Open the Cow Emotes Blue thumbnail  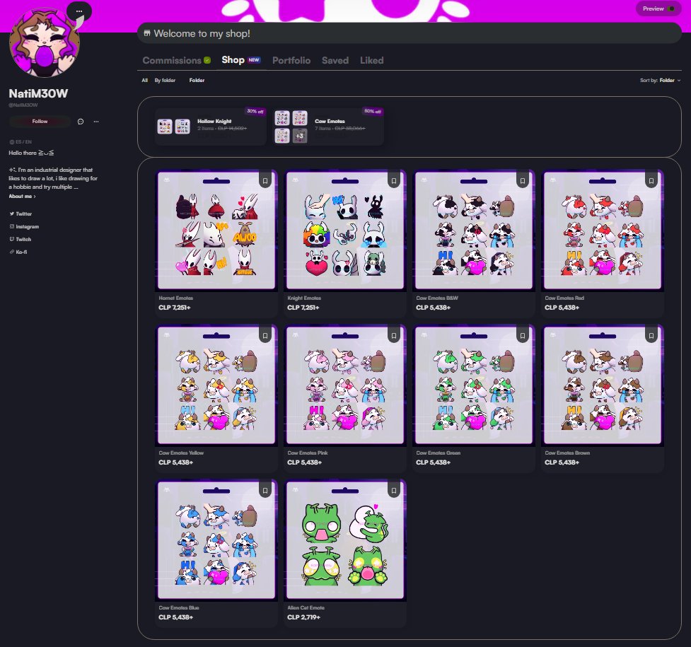pos(216,540)
